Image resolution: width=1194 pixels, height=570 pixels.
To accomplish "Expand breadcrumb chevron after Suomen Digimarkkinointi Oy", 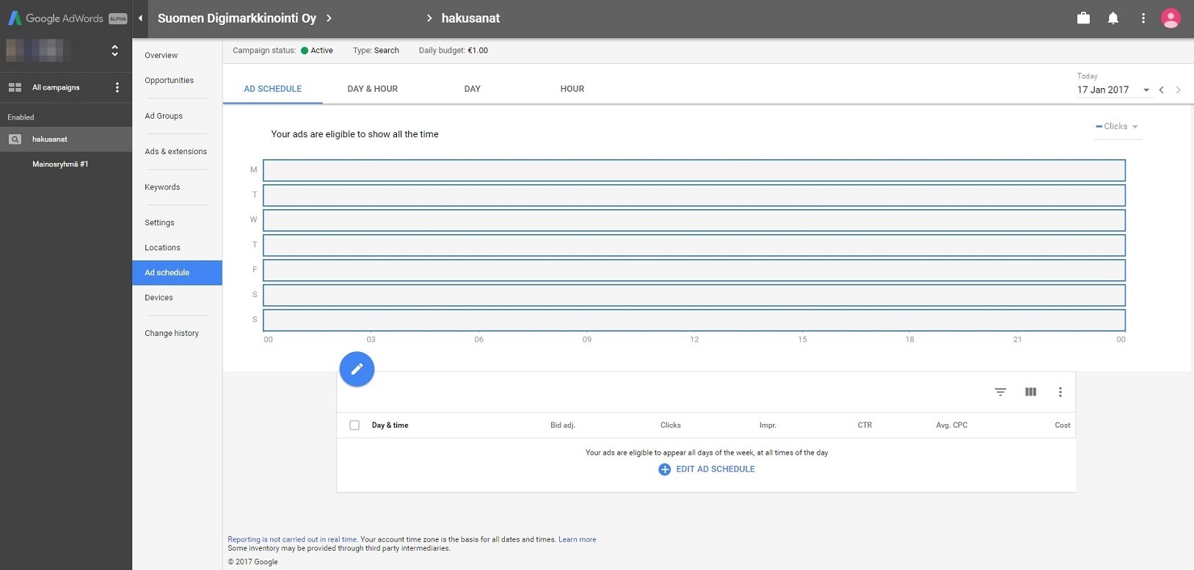I will pos(329,18).
